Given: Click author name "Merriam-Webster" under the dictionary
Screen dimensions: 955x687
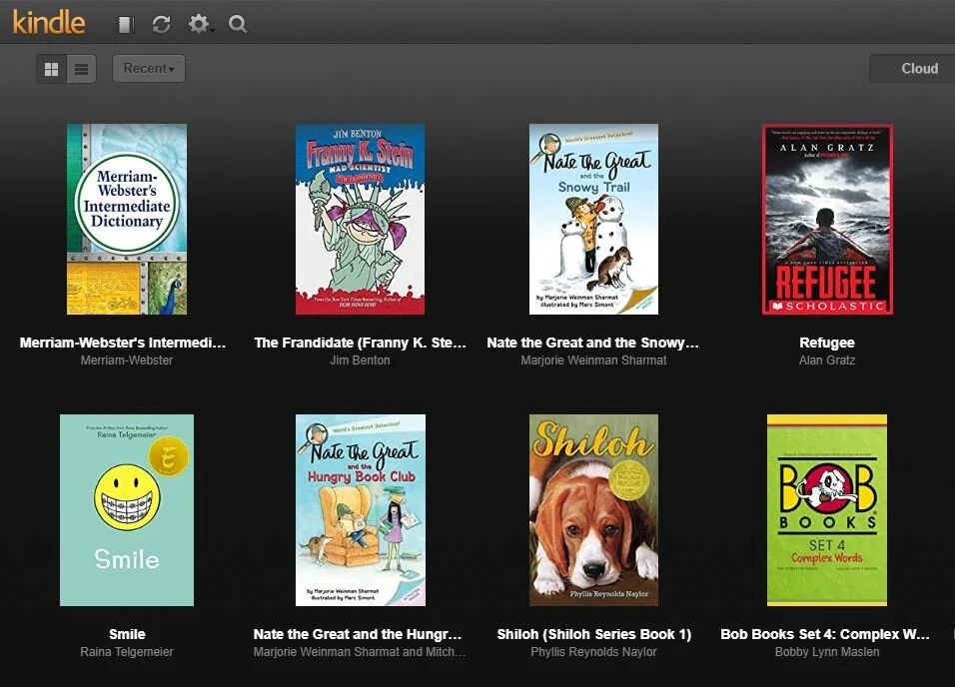Looking at the screenshot, I should coord(127,360).
